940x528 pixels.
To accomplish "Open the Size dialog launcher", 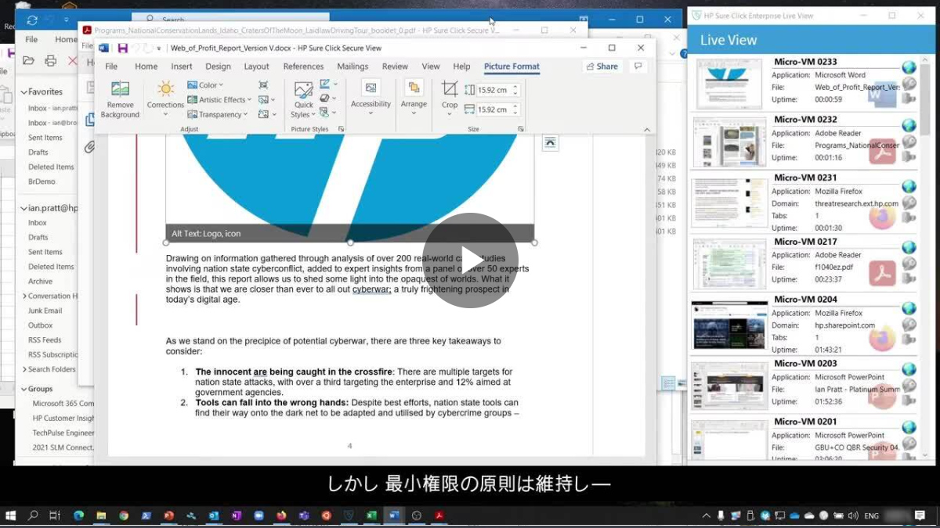I will tap(521, 129).
